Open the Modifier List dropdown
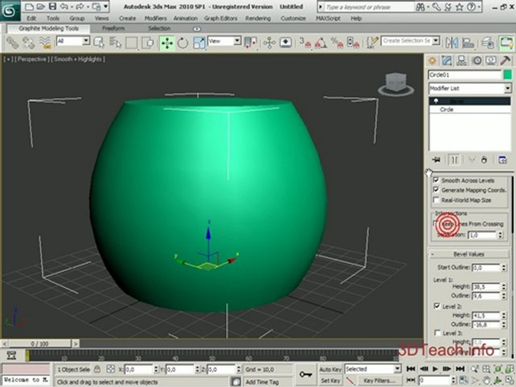The image size is (516, 387). pos(470,88)
